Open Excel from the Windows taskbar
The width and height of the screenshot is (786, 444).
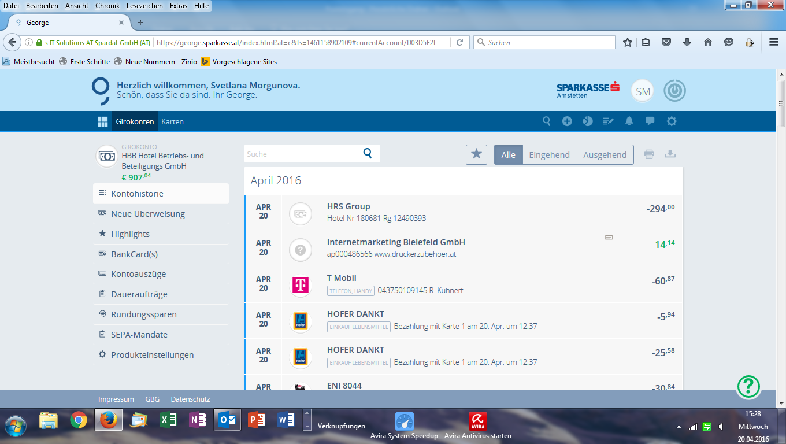coord(168,420)
